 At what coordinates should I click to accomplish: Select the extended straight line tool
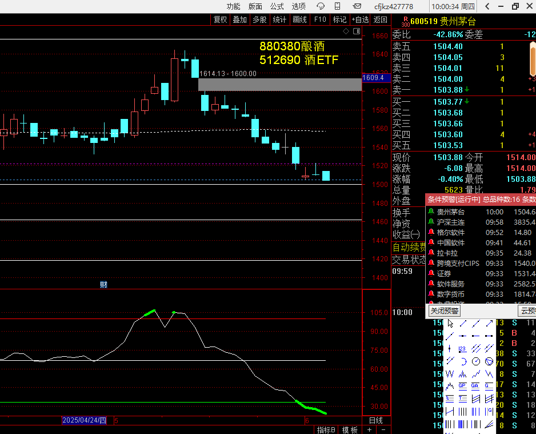(476, 324)
